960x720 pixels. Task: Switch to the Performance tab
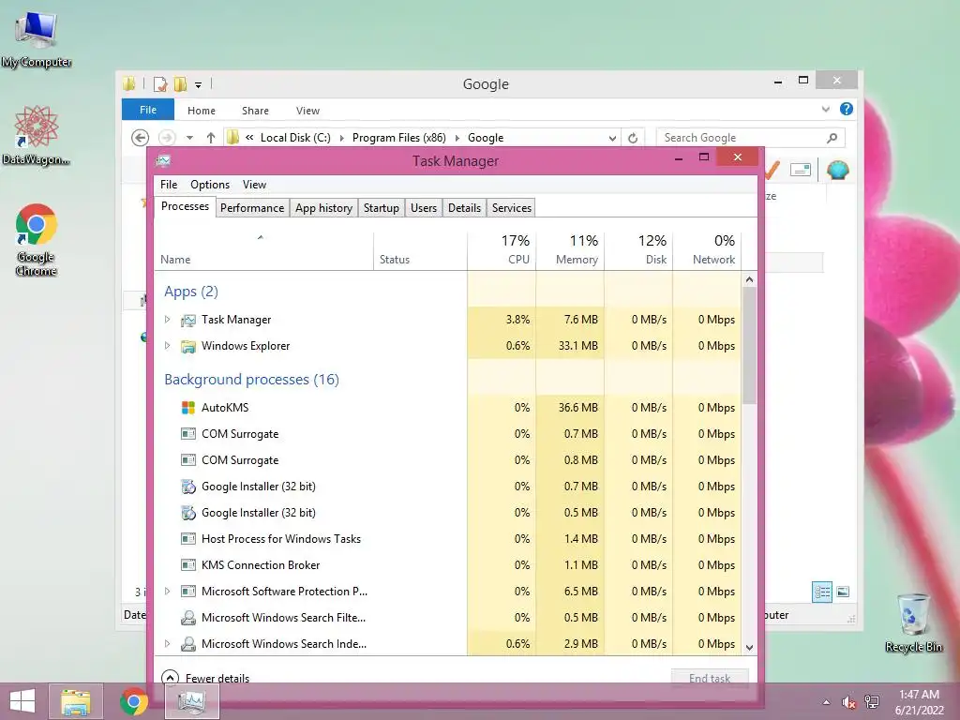pyautogui.click(x=252, y=207)
